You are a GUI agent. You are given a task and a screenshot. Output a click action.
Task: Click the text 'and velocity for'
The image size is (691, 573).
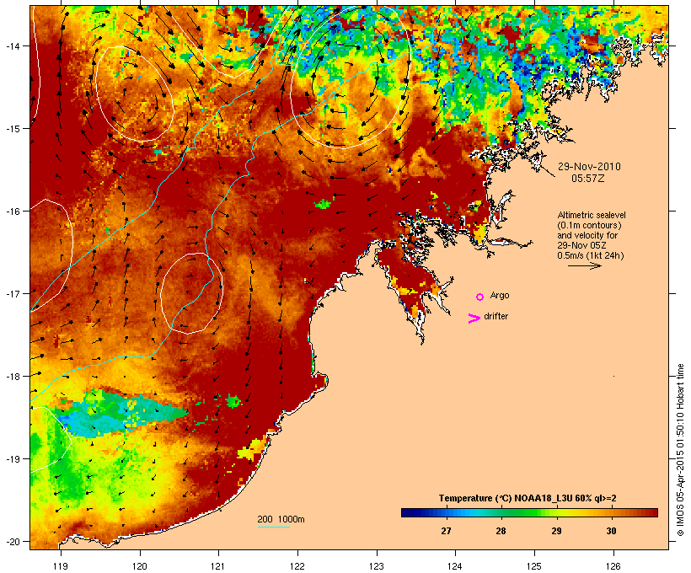point(587,235)
